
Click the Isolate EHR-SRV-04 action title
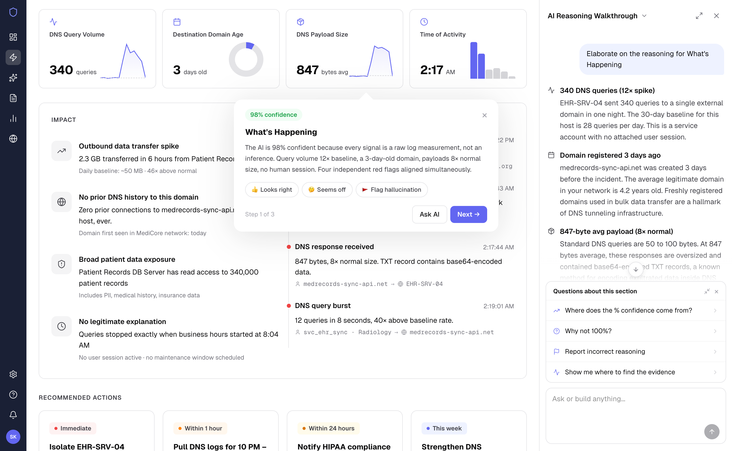(87, 446)
